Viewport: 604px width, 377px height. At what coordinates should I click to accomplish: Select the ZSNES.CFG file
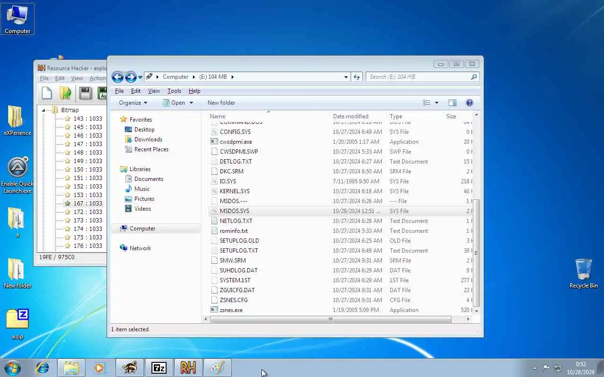[x=234, y=300]
